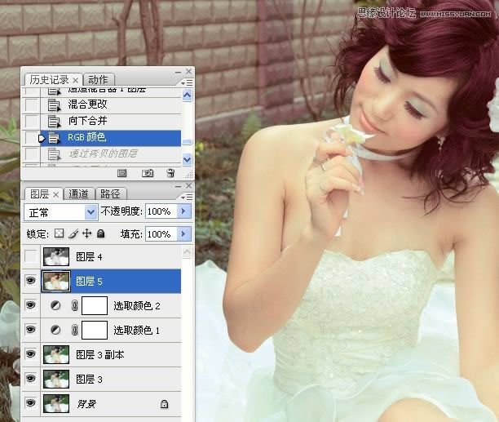The image size is (499, 422).
Task: Click the lock all padlock icon
Action: (100, 234)
